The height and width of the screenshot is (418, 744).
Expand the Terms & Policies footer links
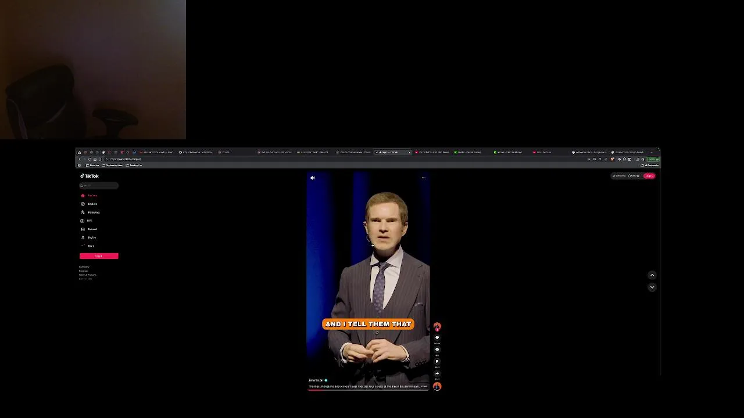click(x=88, y=275)
